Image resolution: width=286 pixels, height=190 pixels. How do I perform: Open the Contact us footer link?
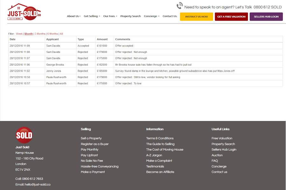point(219,172)
